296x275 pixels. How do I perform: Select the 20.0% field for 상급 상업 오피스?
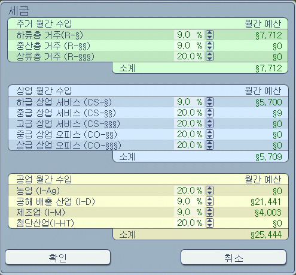pyautogui.click(x=190, y=145)
